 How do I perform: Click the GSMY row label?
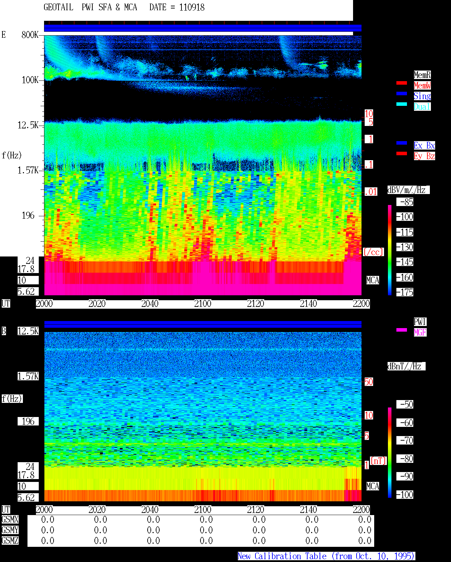tap(10, 530)
